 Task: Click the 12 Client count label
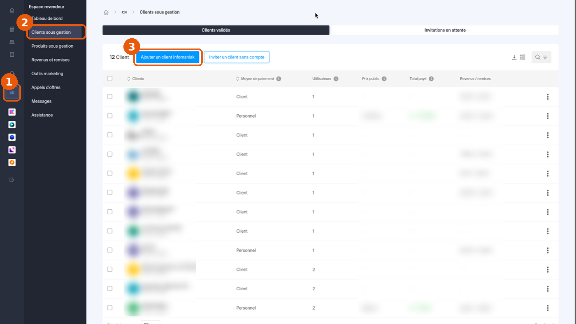coord(119,57)
